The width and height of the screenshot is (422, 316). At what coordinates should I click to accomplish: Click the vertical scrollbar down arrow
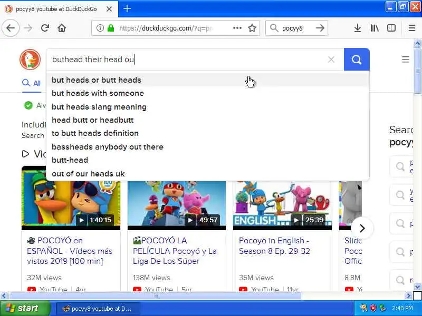click(417, 287)
